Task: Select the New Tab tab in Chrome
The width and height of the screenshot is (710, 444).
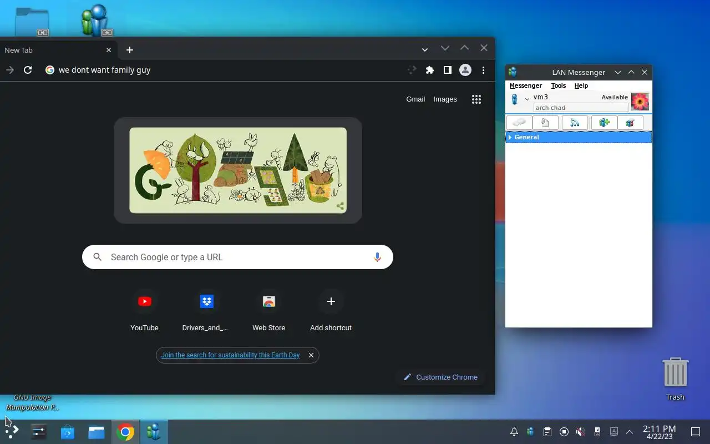Action: coord(58,50)
